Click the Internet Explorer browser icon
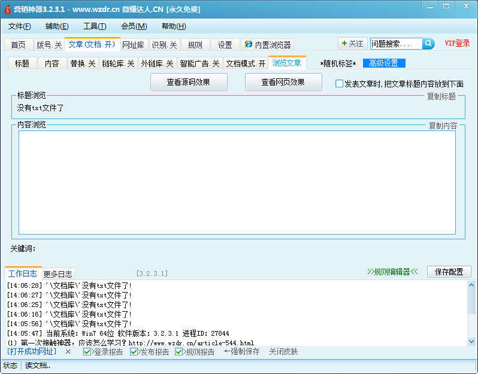 (249, 44)
